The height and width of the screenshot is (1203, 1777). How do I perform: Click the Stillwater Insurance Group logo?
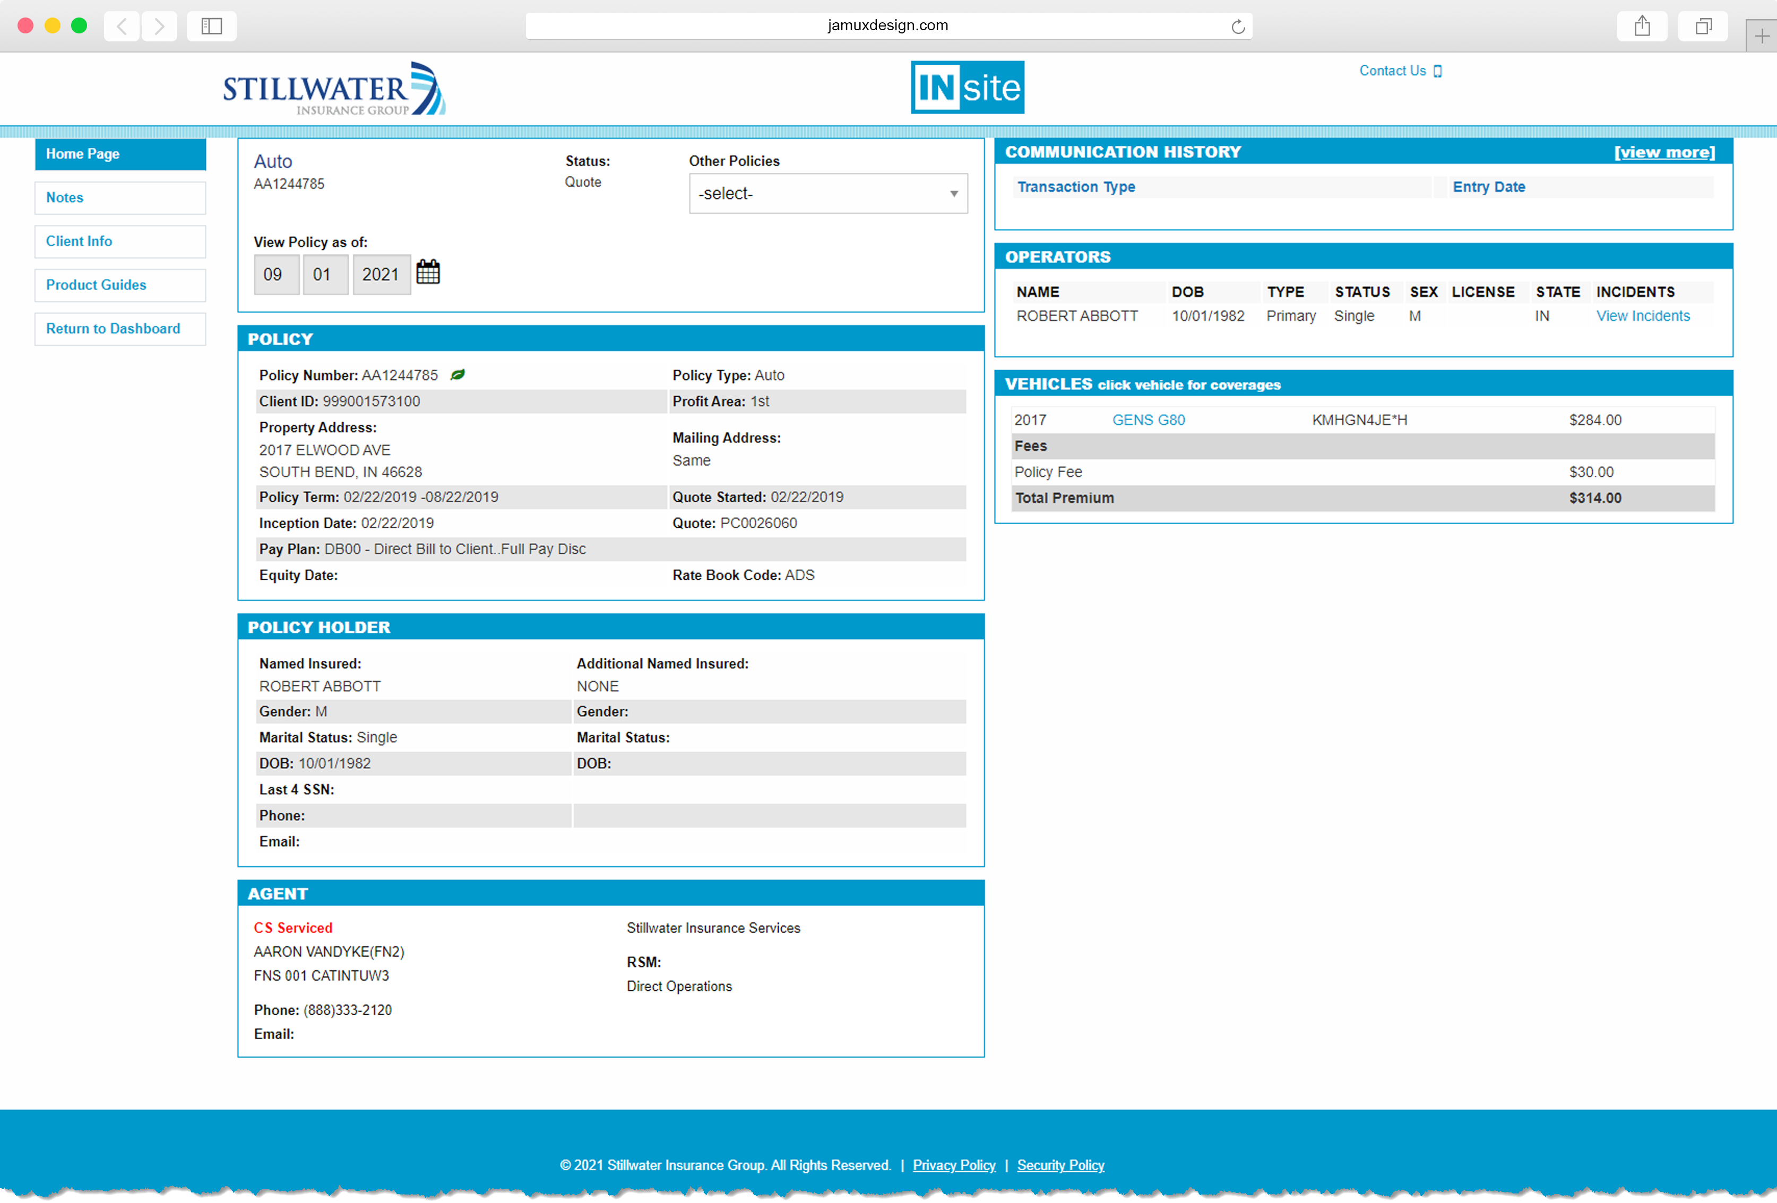tap(334, 89)
